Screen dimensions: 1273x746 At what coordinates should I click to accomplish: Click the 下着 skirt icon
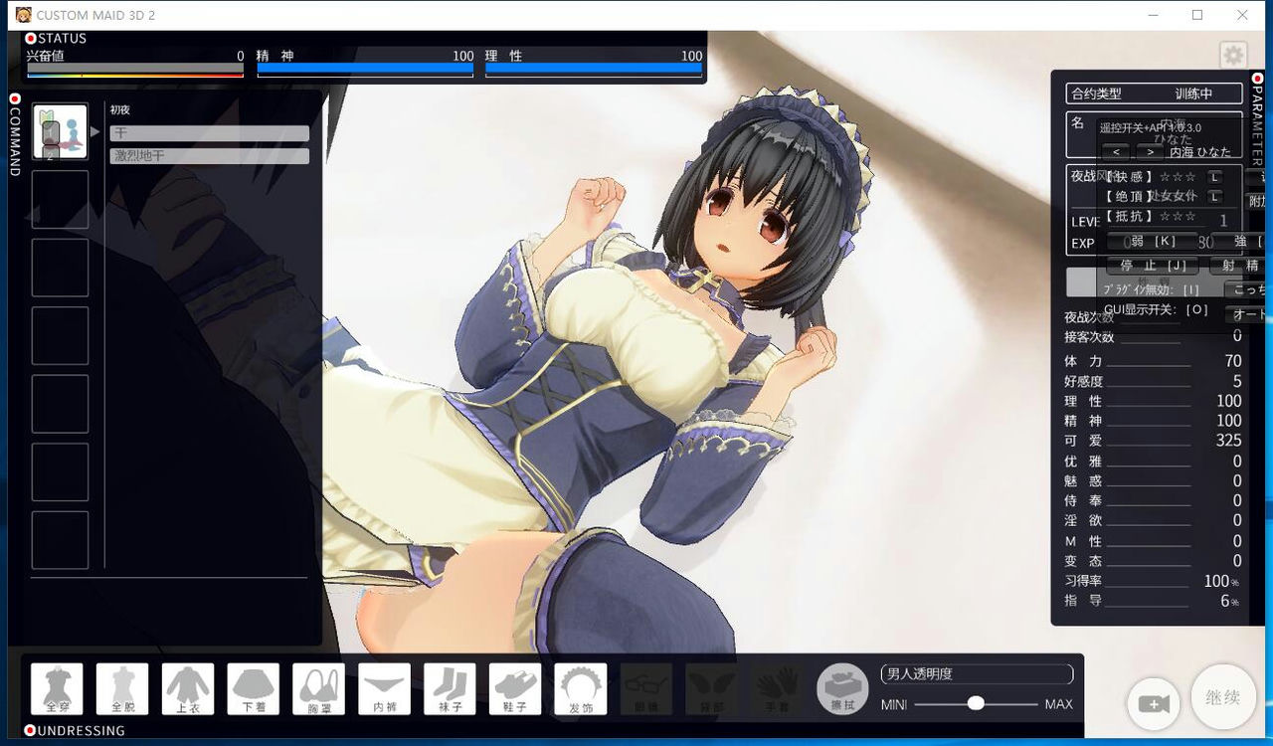(x=253, y=688)
